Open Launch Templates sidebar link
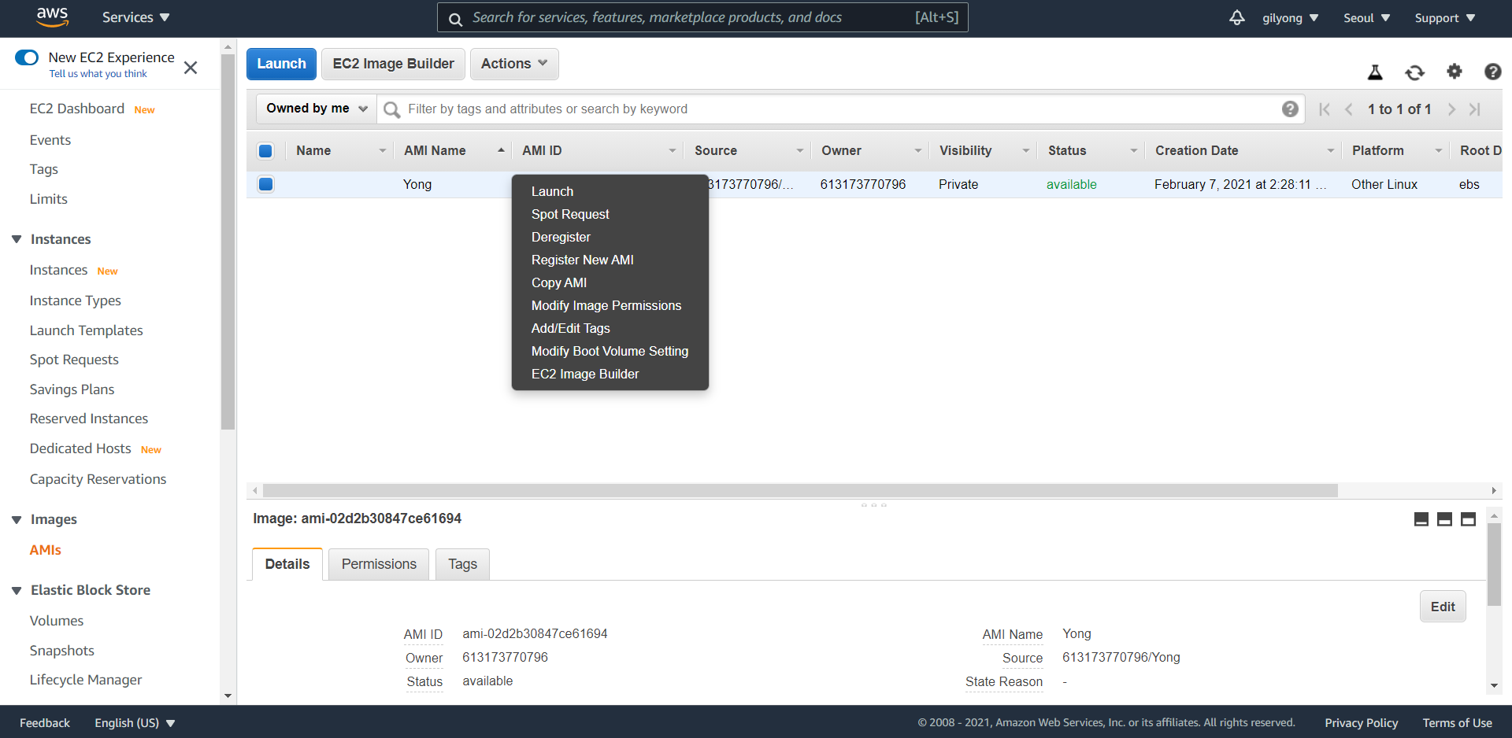The width and height of the screenshot is (1512, 738). point(86,330)
